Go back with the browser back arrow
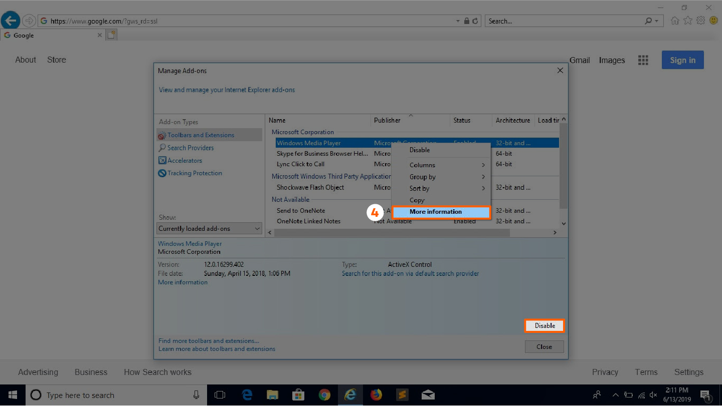 click(x=11, y=21)
